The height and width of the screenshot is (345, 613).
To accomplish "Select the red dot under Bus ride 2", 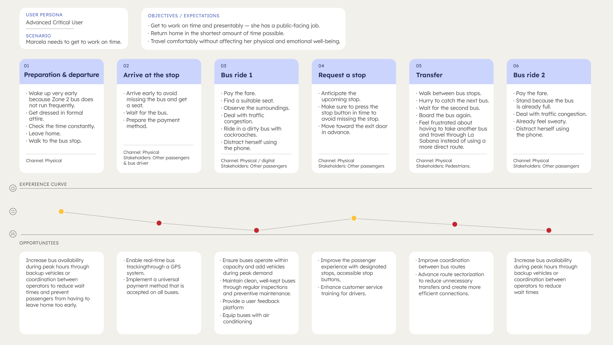I will (549, 230).
